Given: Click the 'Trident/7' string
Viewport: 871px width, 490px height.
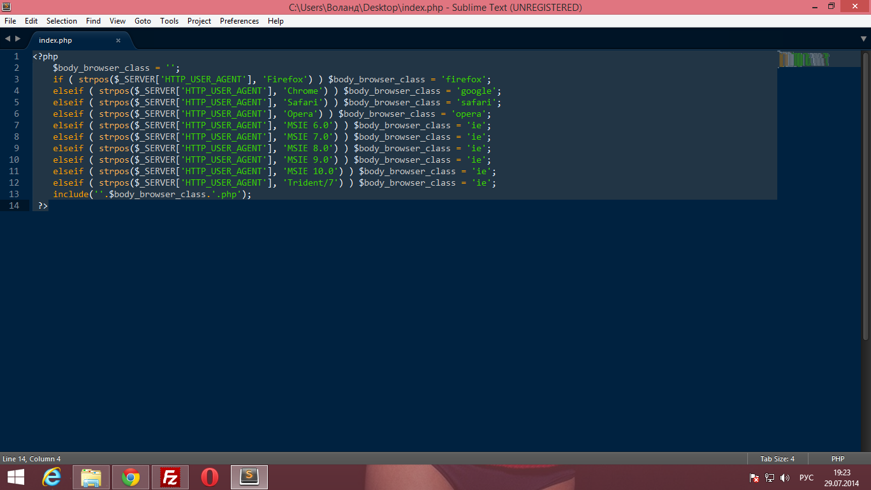Looking at the screenshot, I should (311, 182).
